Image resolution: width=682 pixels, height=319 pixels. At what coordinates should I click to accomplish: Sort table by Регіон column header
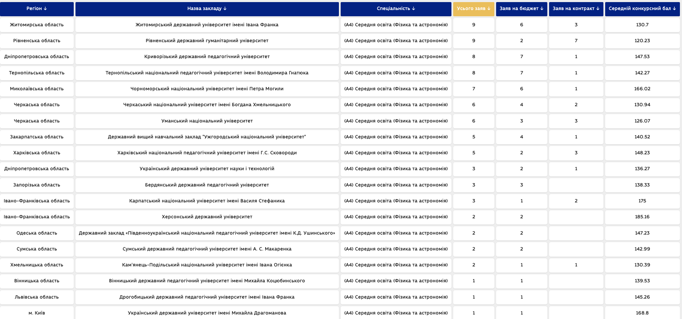[x=37, y=9]
